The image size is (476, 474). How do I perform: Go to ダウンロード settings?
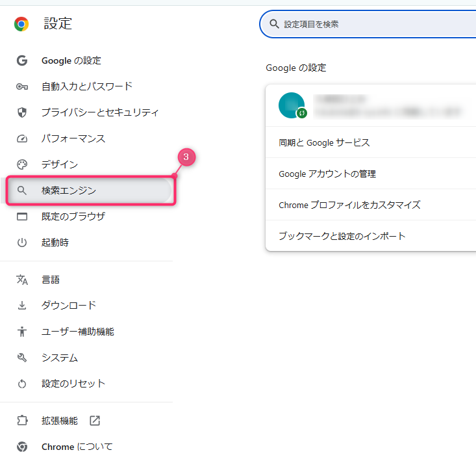pos(69,306)
